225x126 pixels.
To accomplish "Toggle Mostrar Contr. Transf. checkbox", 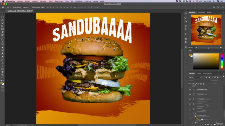I will pos(31,7).
